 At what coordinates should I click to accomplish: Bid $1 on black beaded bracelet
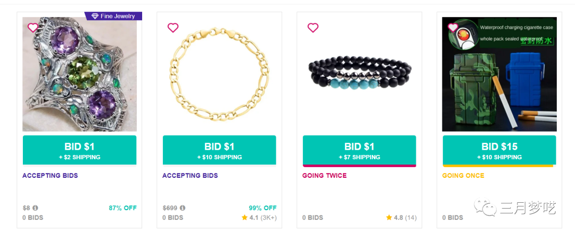pos(359,150)
